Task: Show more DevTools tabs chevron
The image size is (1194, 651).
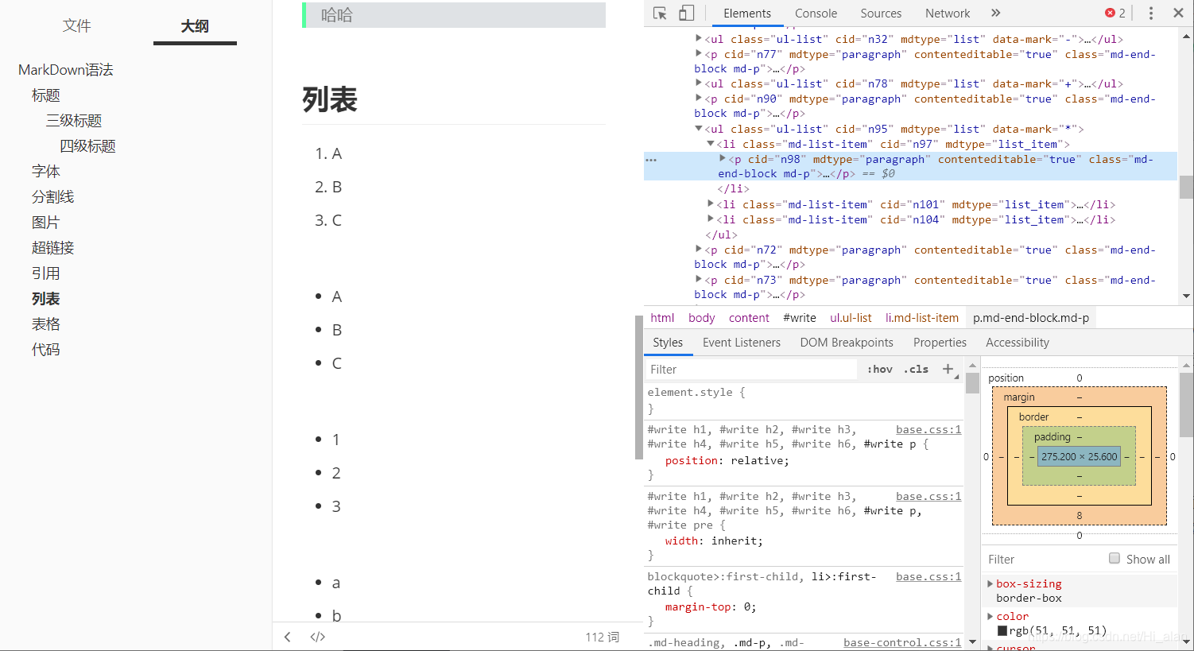Action: coord(995,13)
